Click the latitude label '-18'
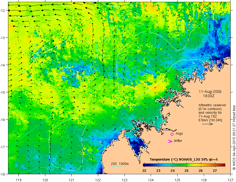Image resolution: width=236 pixels, height=182 pixels. pyautogui.click(x=3, y=174)
